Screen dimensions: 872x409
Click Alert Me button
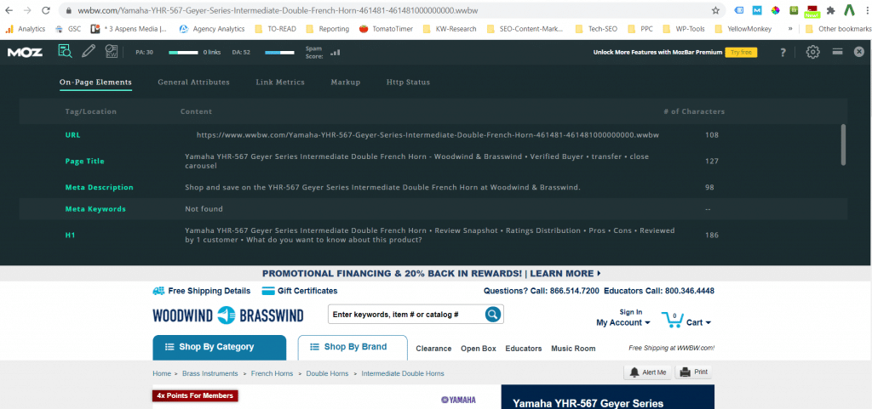[x=648, y=372]
